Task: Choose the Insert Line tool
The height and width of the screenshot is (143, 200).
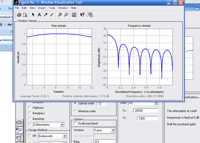Action: pyautogui.click(x=52, y=15)
